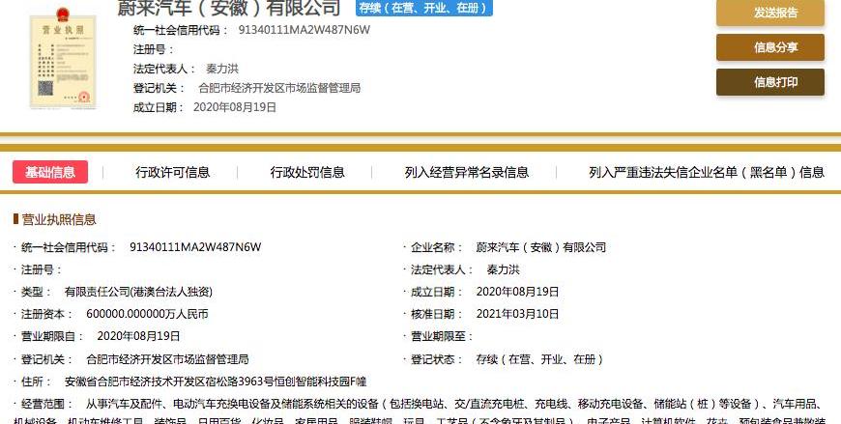
Task: Click the 发送报告 button
Action: pyautogui.click(x=769, y=13)
